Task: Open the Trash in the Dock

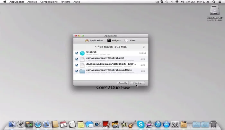Action: (x=213, y=124)
